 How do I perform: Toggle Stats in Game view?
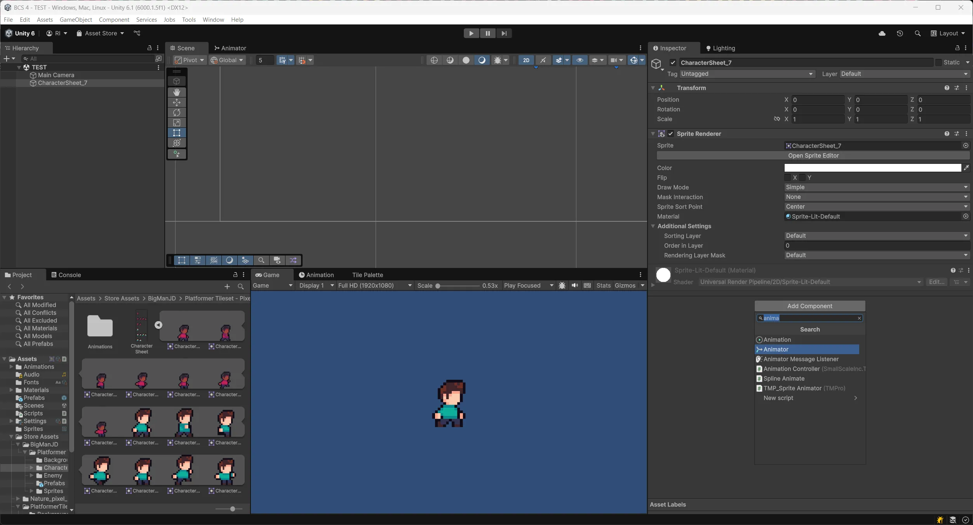click(603, 285)
